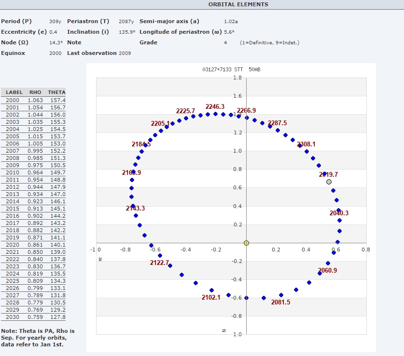Click the 2225.7 epoch label

pyautogui.click(x=185, y=111)
